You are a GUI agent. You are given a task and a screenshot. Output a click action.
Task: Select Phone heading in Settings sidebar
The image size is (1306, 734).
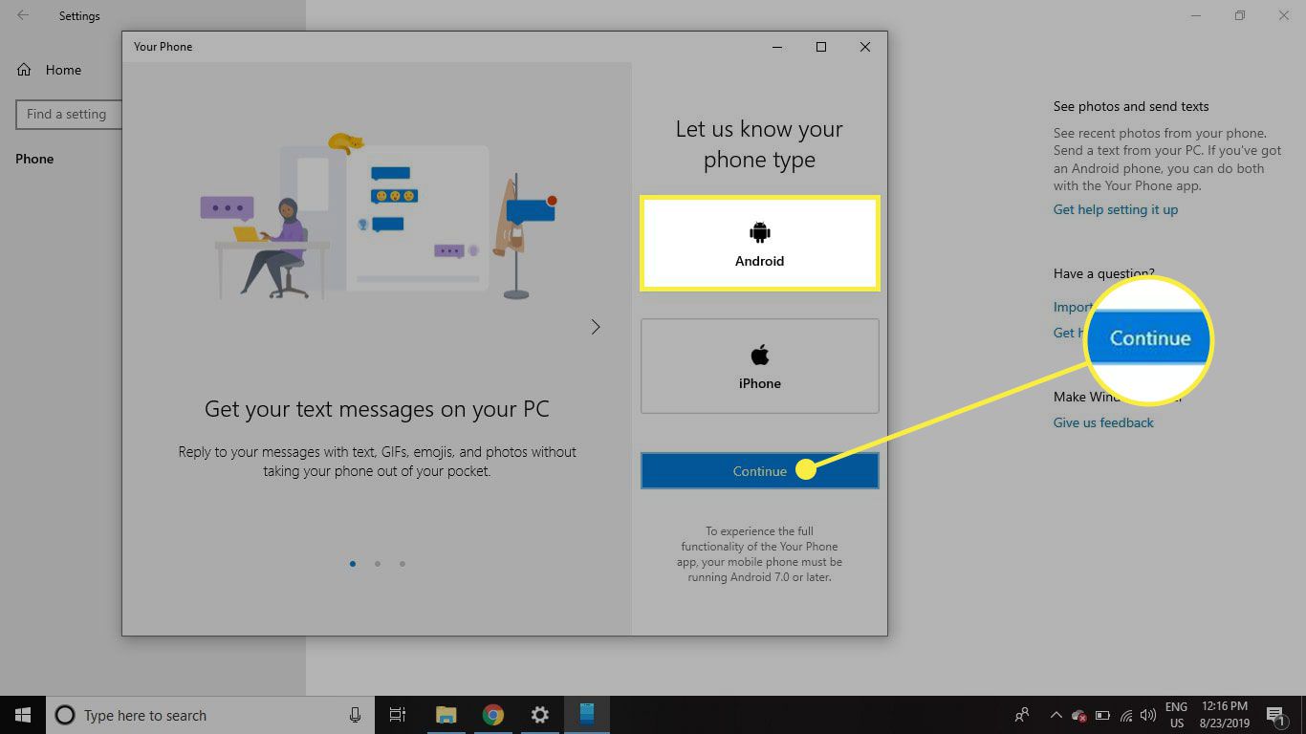pos(34,159)
